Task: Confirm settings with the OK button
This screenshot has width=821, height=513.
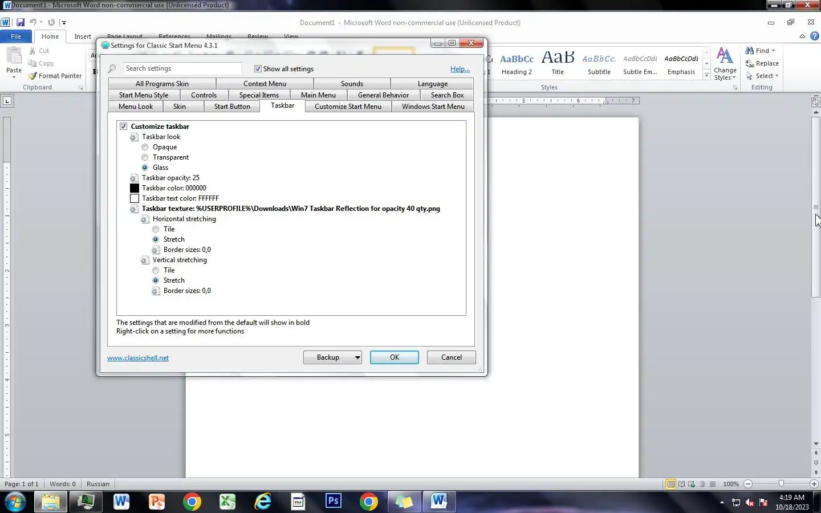Action: pyautogui.click(x=395, y=357)
